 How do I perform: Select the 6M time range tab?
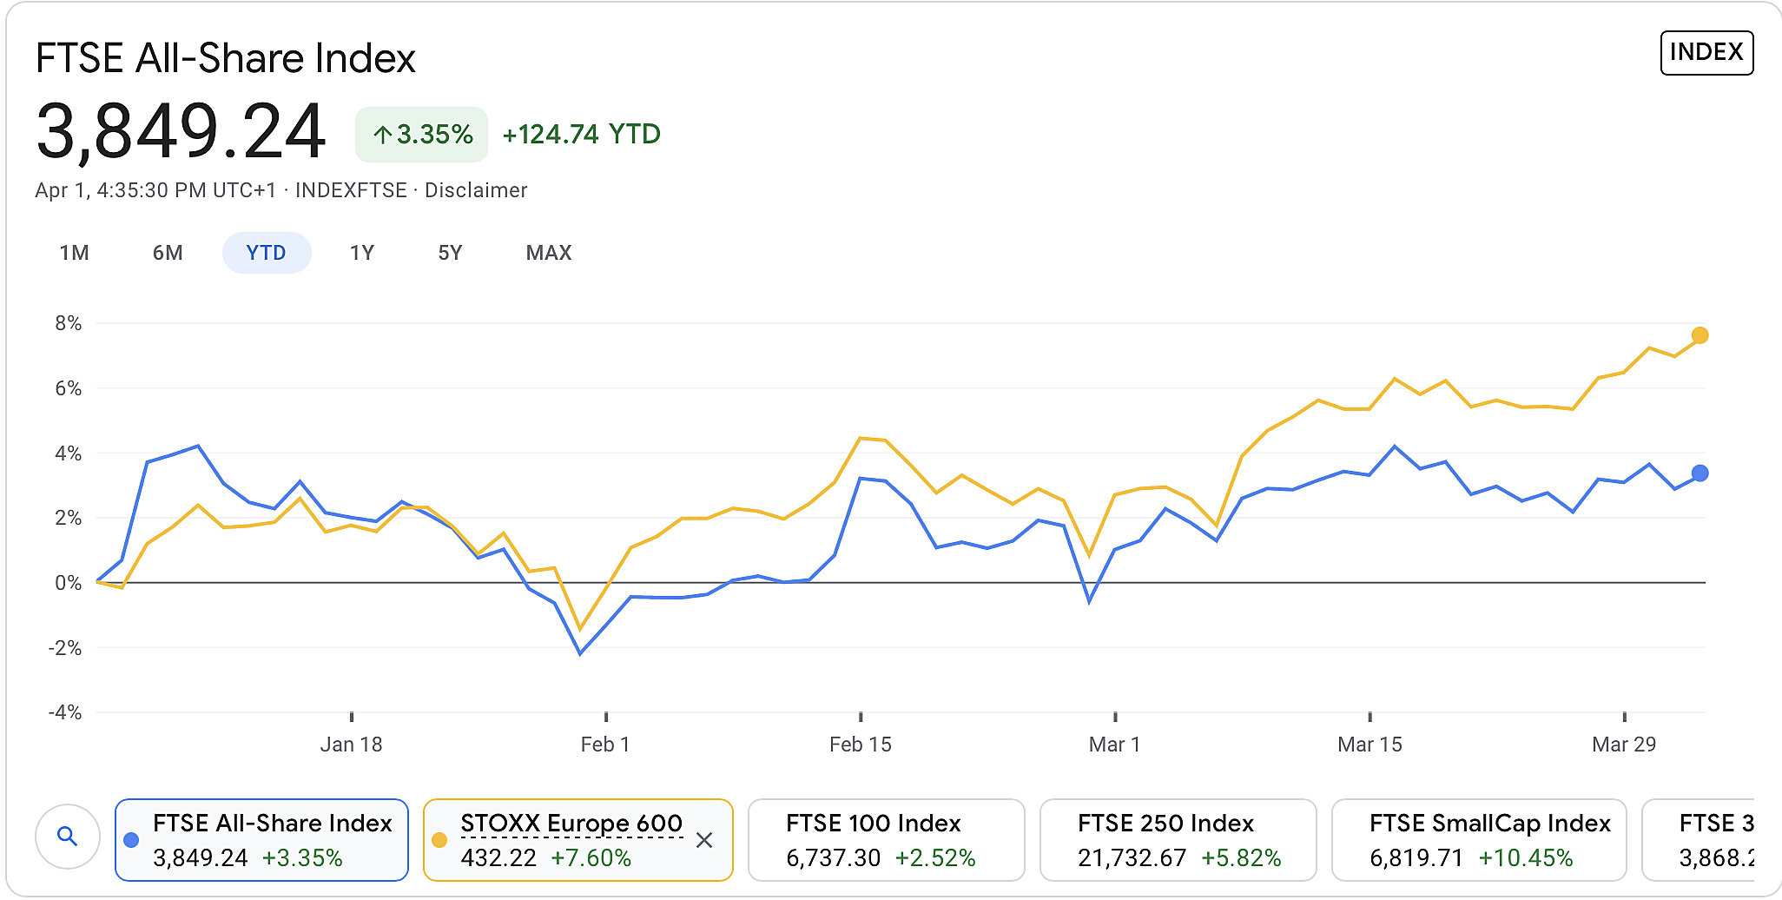(x=168, y=253)
